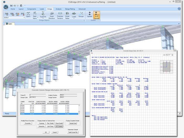184x138 pixels.
Task: Click the modify bridge object icon
Action: (x=17, y=14)
